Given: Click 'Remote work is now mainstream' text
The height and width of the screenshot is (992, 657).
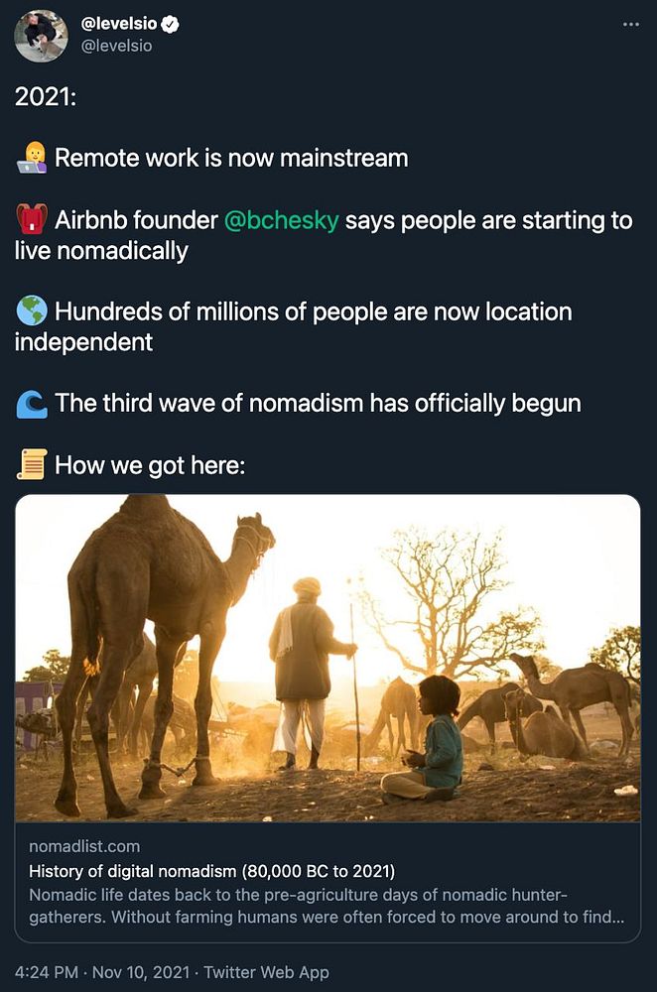Looking at the screenshot, I should point(231,158).
